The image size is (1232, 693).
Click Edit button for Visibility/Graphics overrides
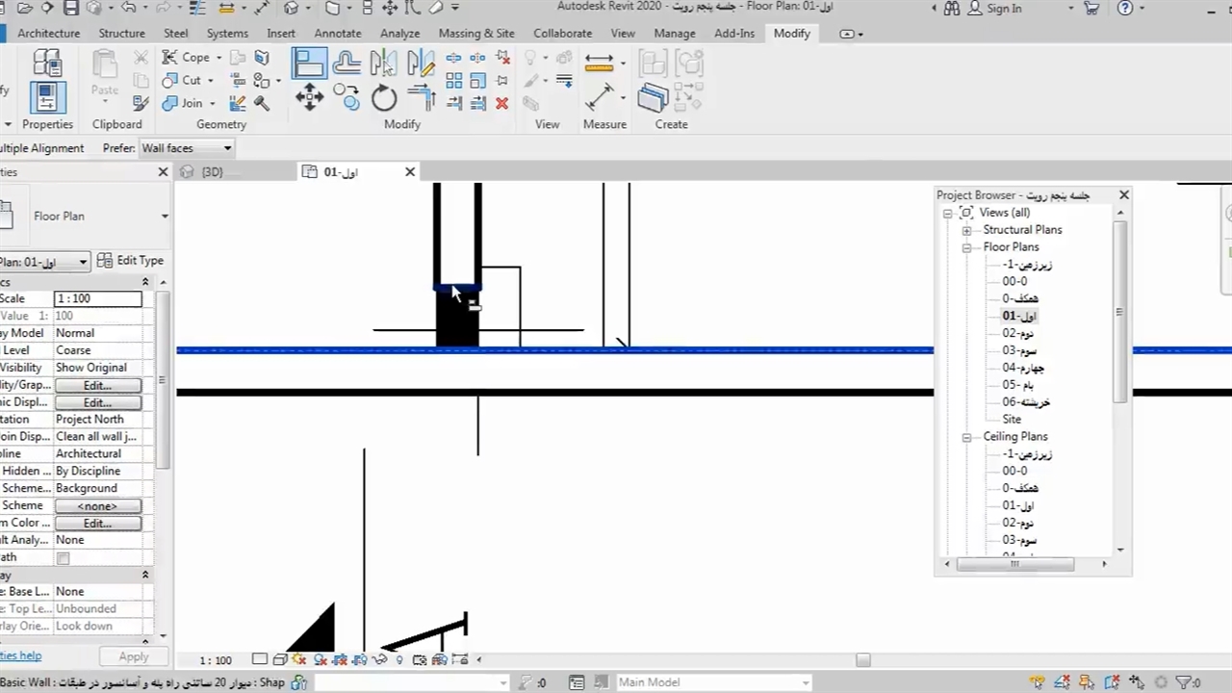tap(97, 385)
